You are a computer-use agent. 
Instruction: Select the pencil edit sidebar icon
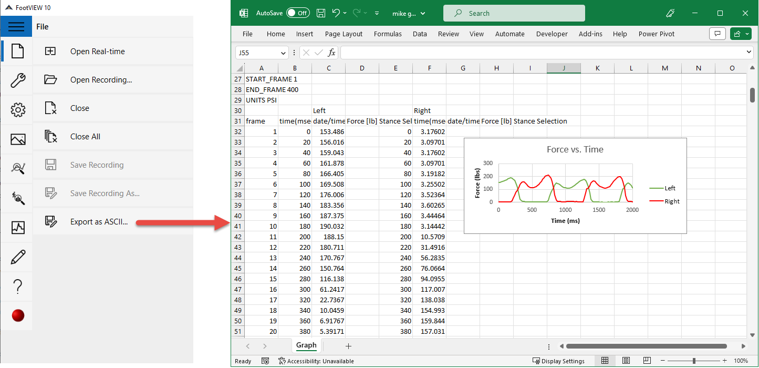(18, 257)
